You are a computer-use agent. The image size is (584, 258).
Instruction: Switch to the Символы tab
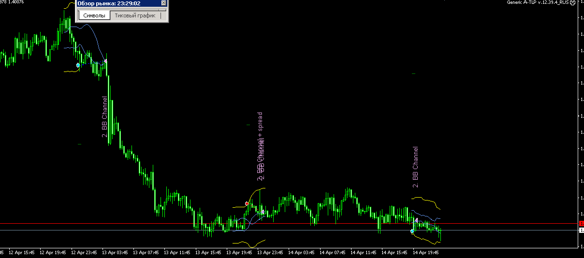click(x=94, y=15)
